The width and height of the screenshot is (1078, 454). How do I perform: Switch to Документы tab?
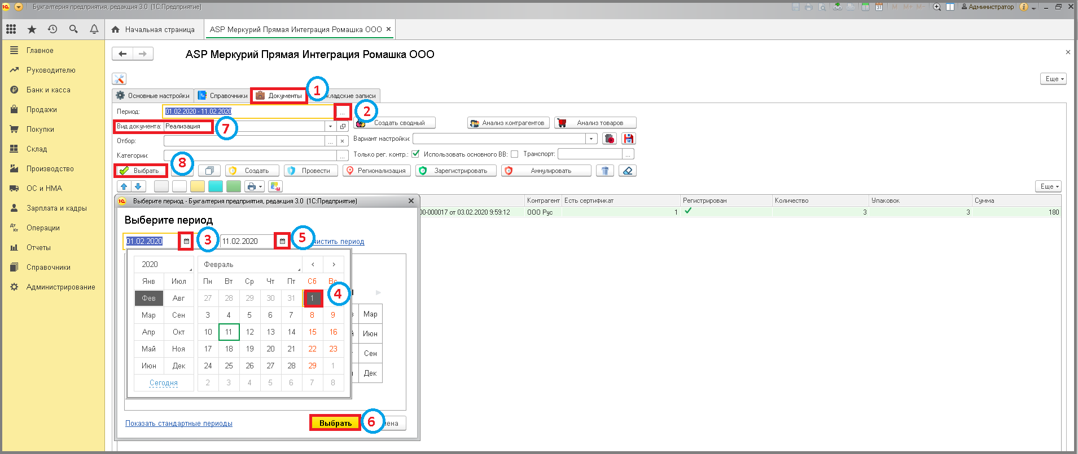click(279, 96)
